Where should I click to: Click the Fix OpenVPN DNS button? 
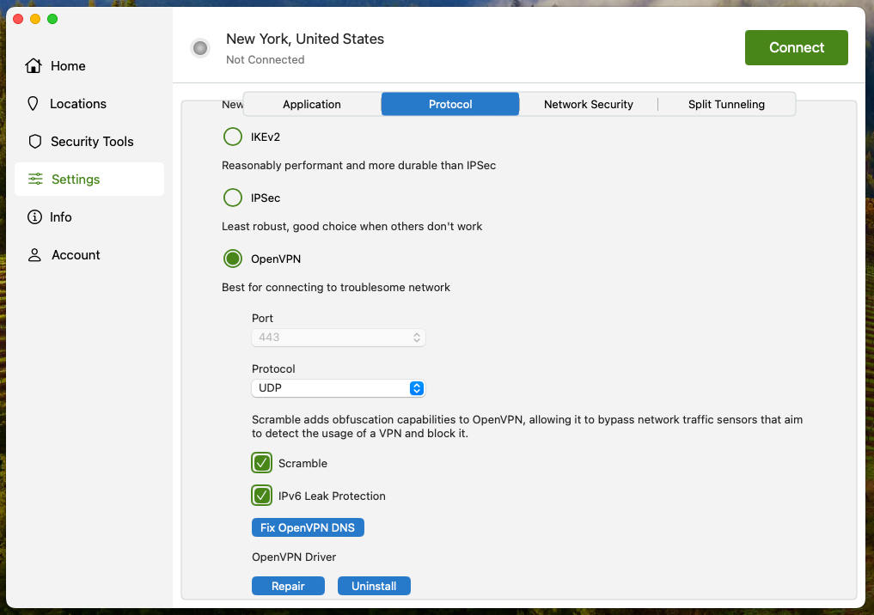(308, 527)
